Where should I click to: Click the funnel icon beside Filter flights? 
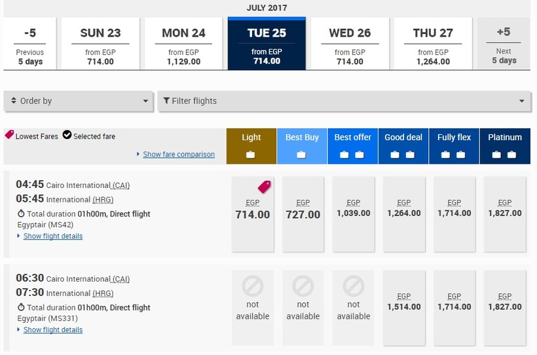click(x=166, y=101)
